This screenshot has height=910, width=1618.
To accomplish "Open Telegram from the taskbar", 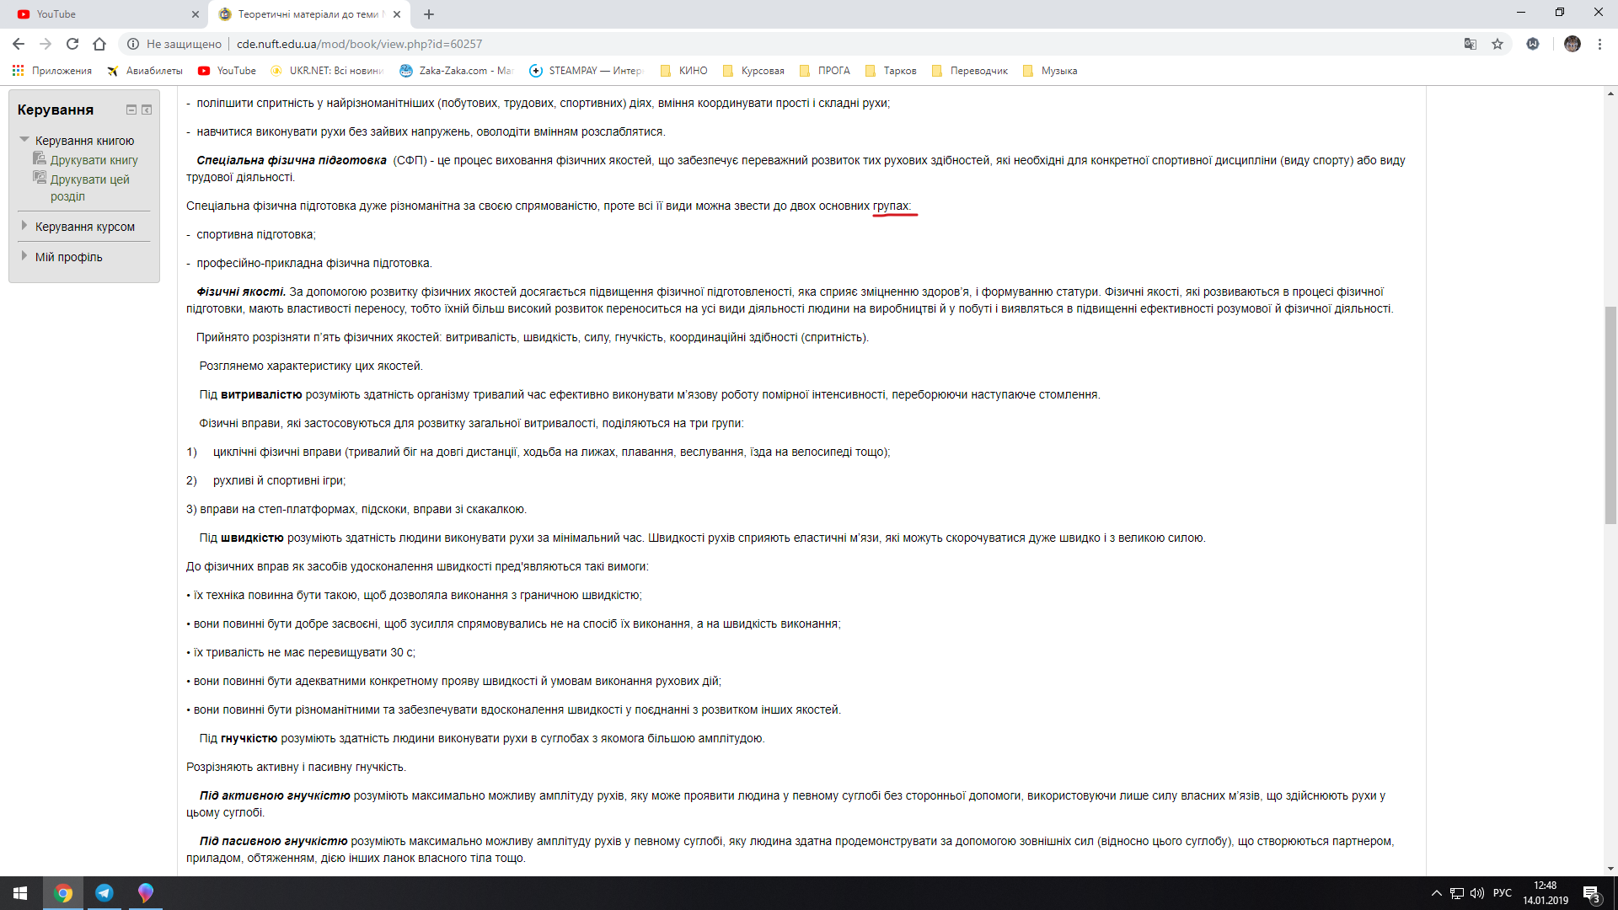I will 104,892.
